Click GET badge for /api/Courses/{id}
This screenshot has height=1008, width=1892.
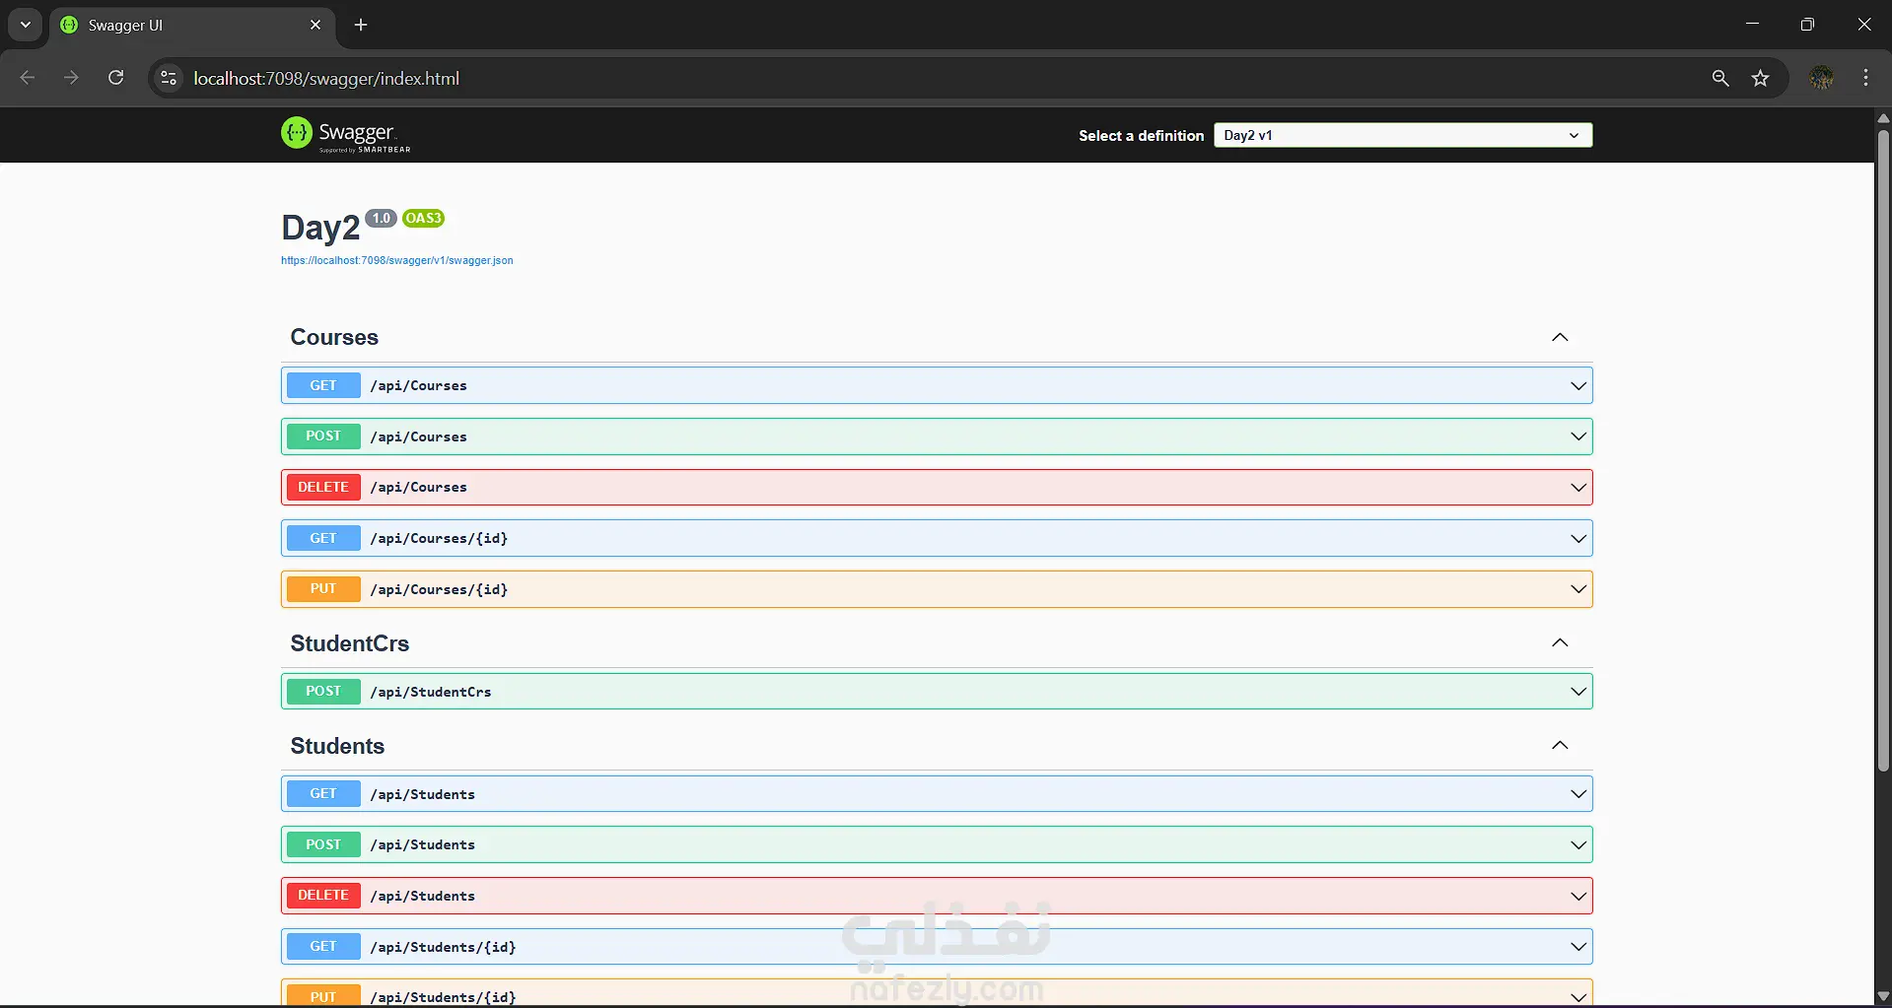pos(323,538)
